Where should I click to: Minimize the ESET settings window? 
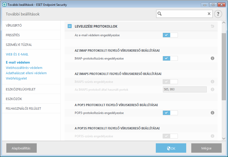point(205,5)
